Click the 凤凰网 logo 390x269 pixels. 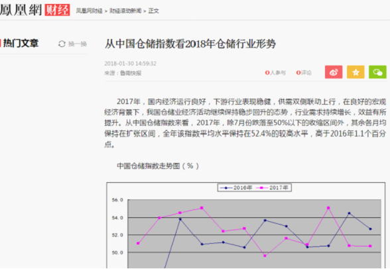coord(21,10)
